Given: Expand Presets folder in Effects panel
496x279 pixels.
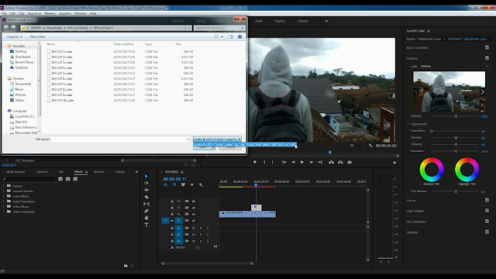Looking at the screenshot, I should (4, 186).
